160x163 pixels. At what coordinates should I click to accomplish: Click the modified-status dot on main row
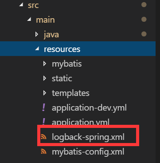coord(144,20)
